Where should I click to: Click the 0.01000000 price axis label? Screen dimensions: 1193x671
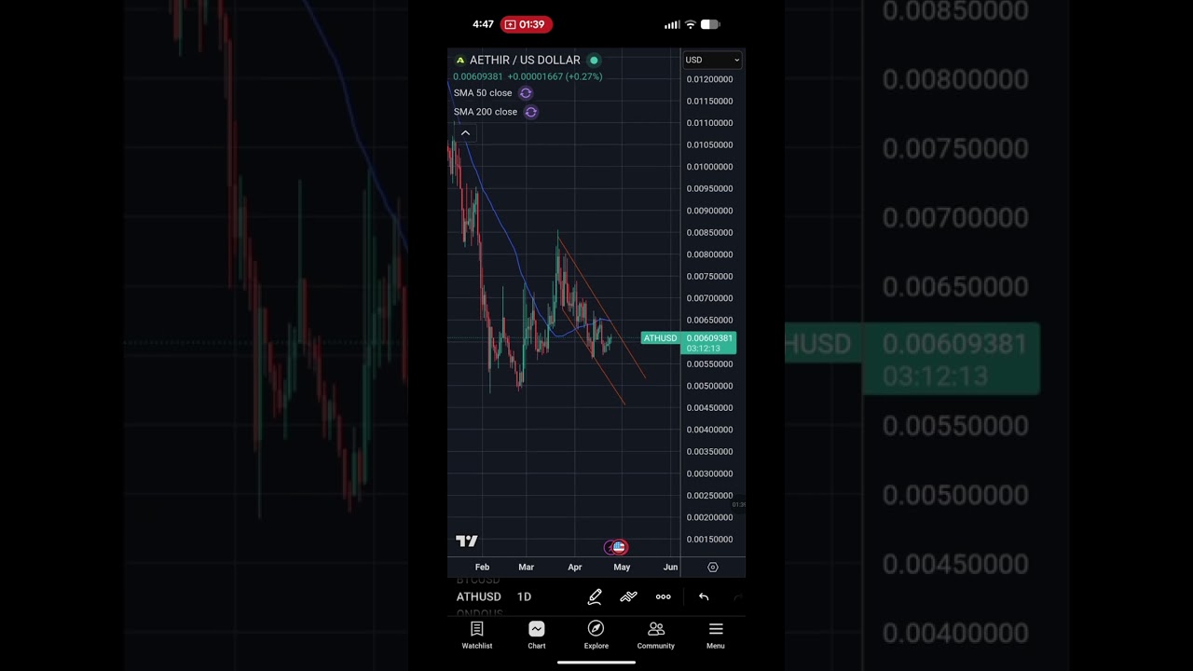tap(709, 167)
